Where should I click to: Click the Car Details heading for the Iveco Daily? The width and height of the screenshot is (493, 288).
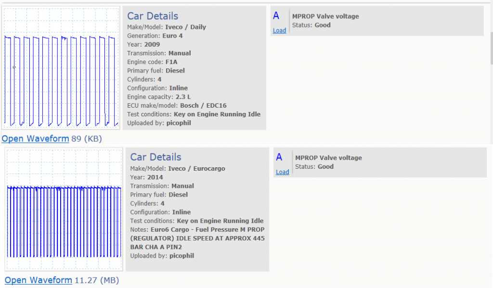coord(153,16)
